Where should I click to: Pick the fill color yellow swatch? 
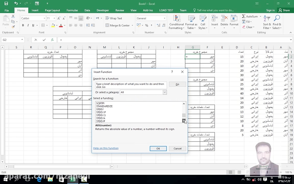pos(53,25)
